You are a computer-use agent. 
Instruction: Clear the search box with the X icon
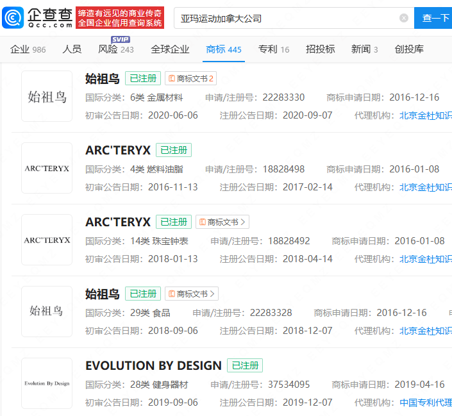(403, 18)
